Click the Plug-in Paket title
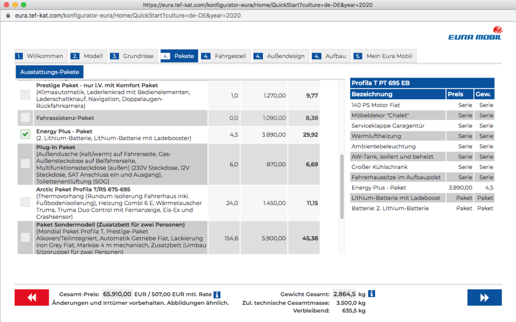Image resolution: width=516 pixels, height=322 pixels. pyautogui.click(x=55, y=147)
